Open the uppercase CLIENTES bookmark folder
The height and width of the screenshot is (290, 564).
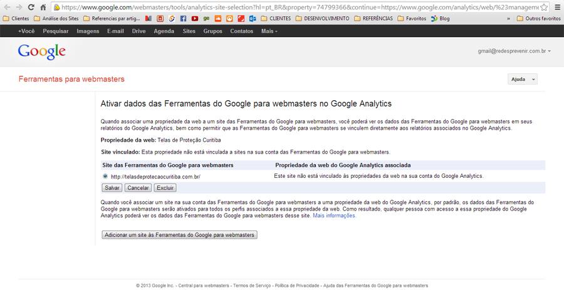(x=276, y=18)
